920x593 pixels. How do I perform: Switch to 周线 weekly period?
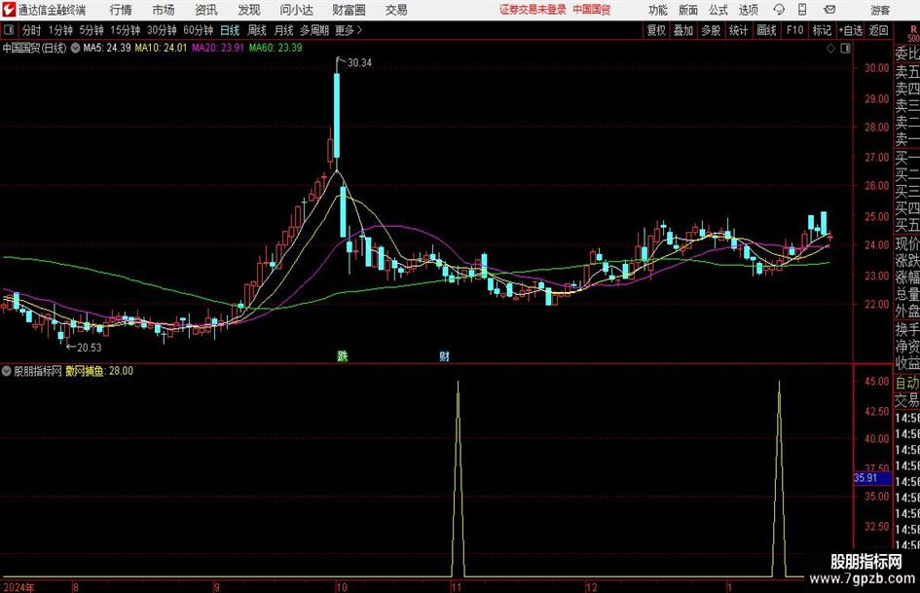pyautogui.click(x=257, y=30)
